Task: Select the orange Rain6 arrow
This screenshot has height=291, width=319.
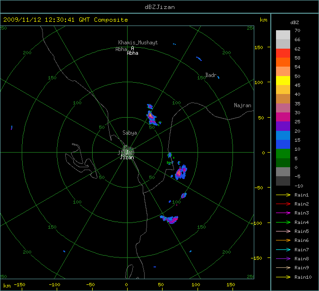Action: [283, 240]
